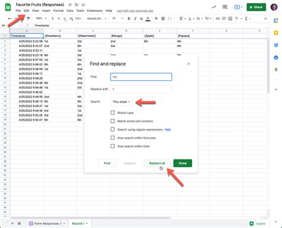Click the Get add-ons plus icon
Viewport: 282px width, 228px height.
pos(276,89)
